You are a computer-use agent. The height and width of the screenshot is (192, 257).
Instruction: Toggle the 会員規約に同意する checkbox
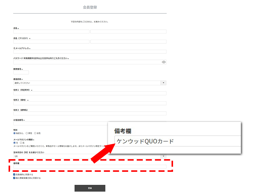[14, 175]
